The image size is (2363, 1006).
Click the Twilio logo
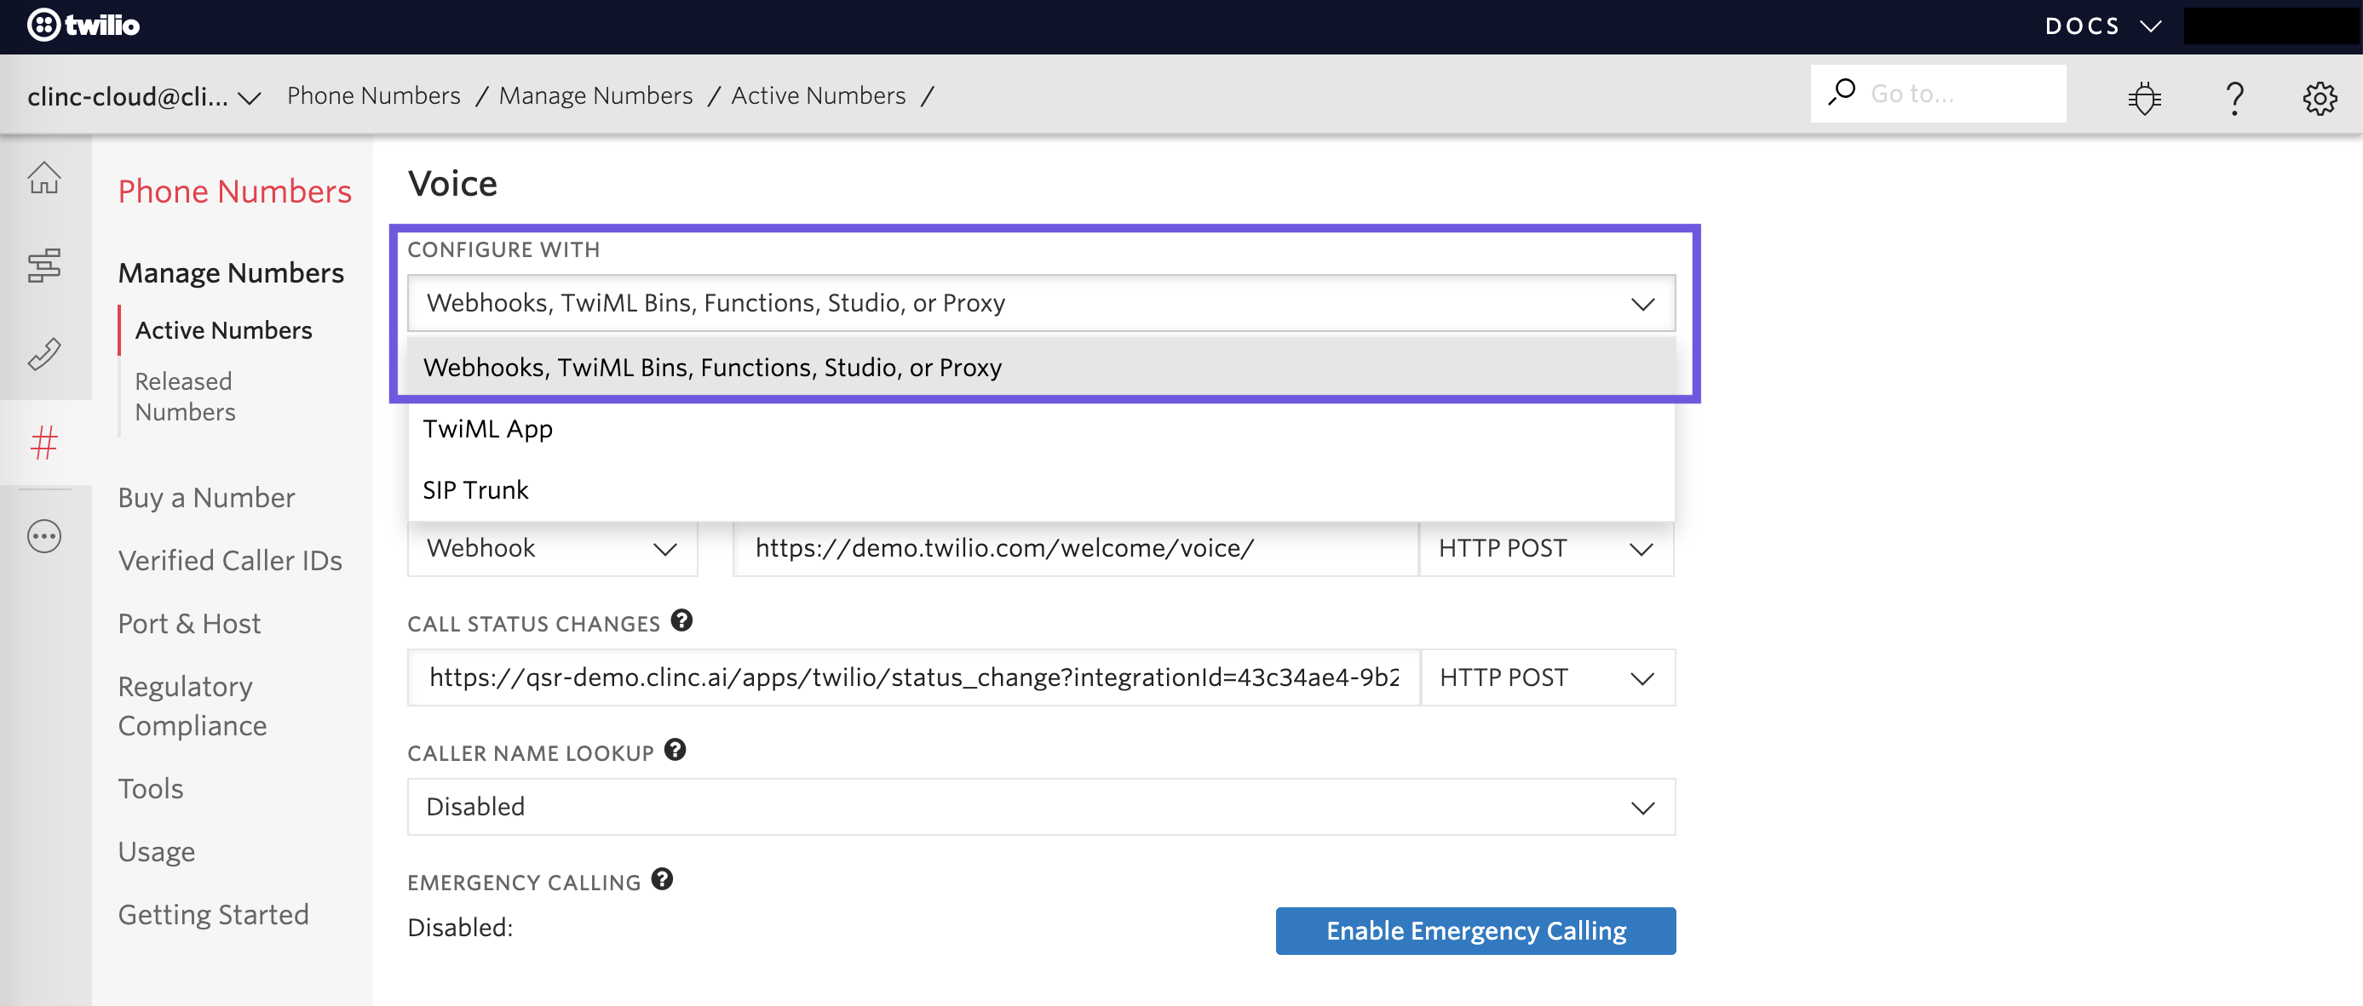[83, 25]
